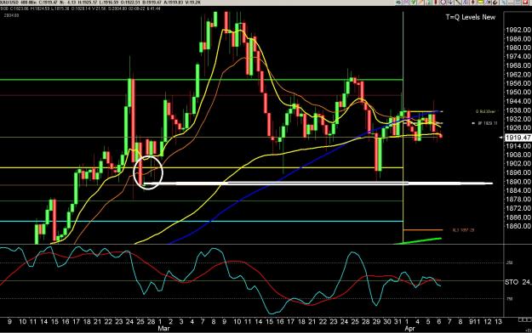This screenshot has width=532, height=333.
Task: Click the 1860.00 price axis label
Action: (518, 226)
